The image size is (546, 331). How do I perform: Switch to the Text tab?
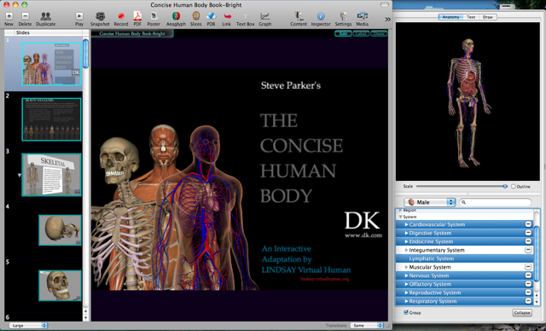(471, 17)
